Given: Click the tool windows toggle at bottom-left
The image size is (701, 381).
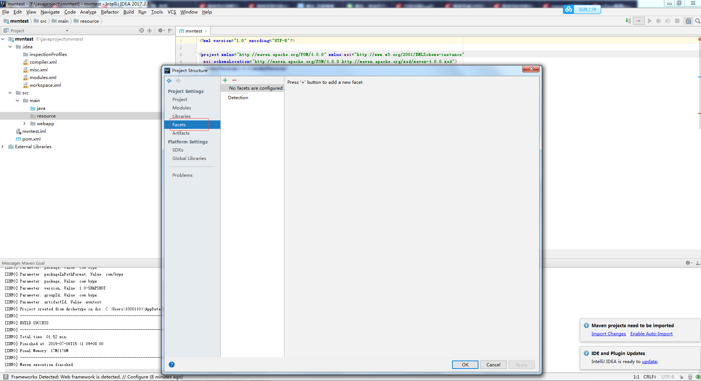Looking at the screenshot, I should (x=5, y=377).
